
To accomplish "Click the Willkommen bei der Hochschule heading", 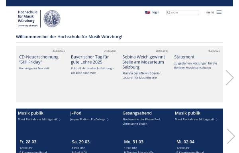I will point(69,37).
